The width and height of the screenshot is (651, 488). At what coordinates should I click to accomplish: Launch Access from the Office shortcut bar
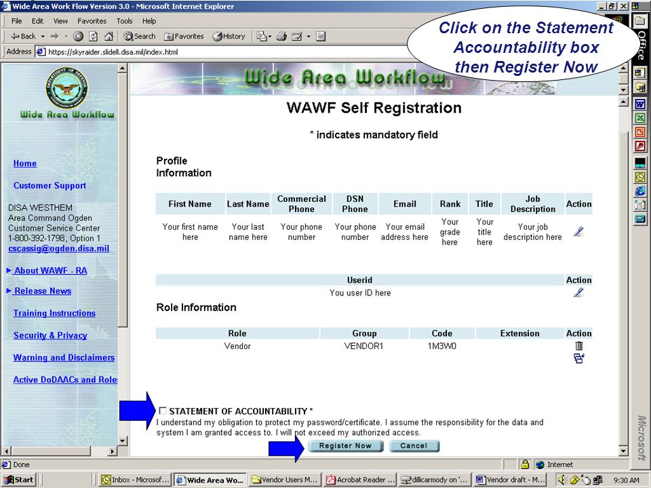[640, 146]
